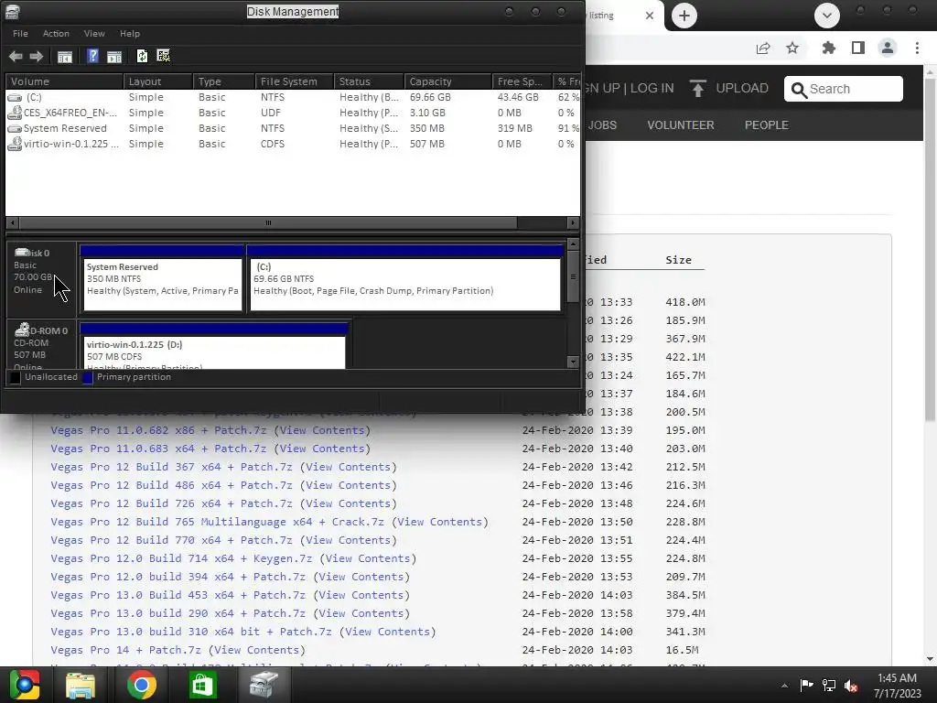Sort by the Volume column header
The height and width of the screenshot is (703, 937).
click(x=65, y=81)
